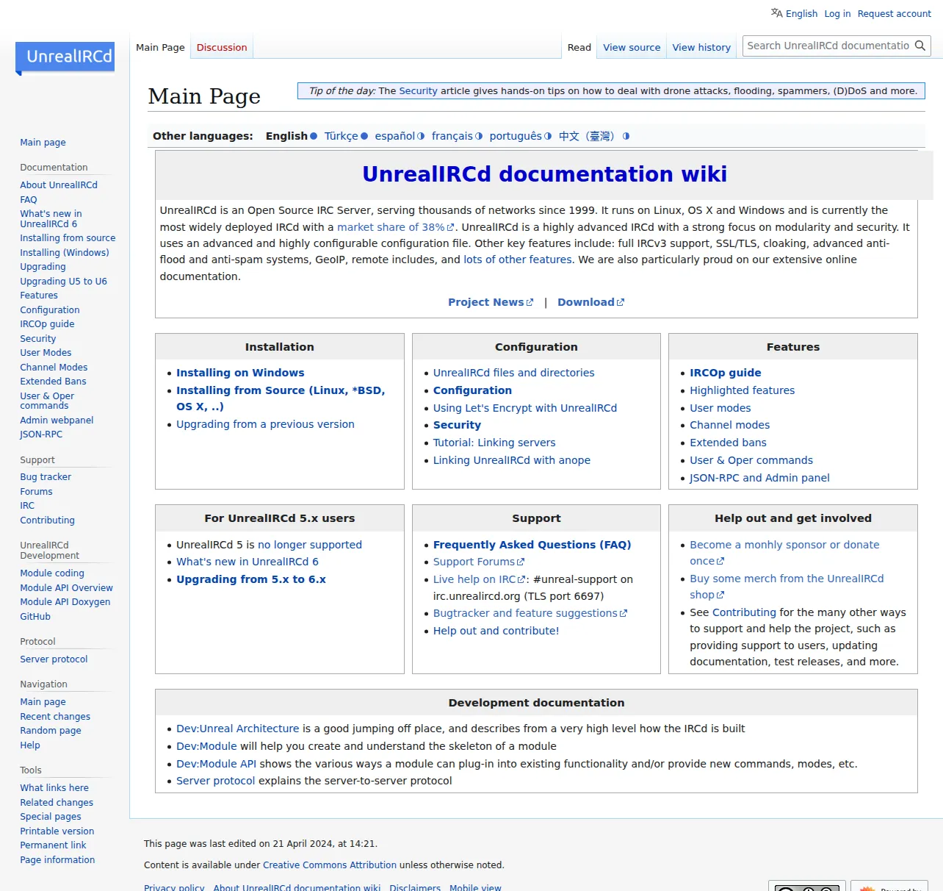Open FAQ in the sidebar
The image size is (943, 891).
29,200
